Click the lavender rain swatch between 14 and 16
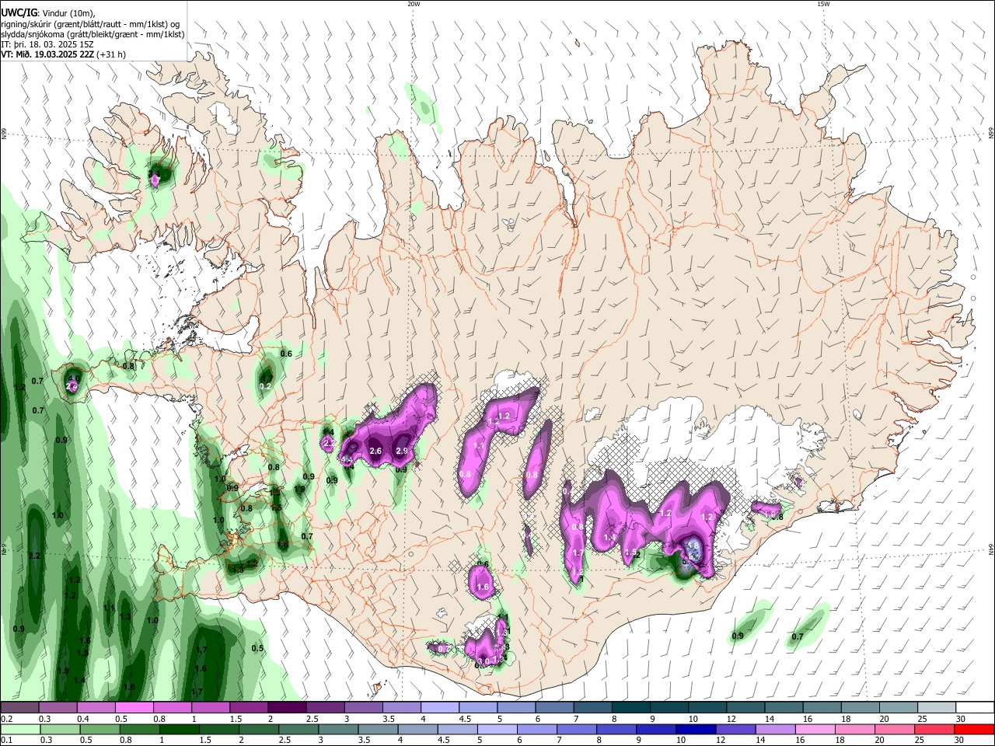 point(775,729)
